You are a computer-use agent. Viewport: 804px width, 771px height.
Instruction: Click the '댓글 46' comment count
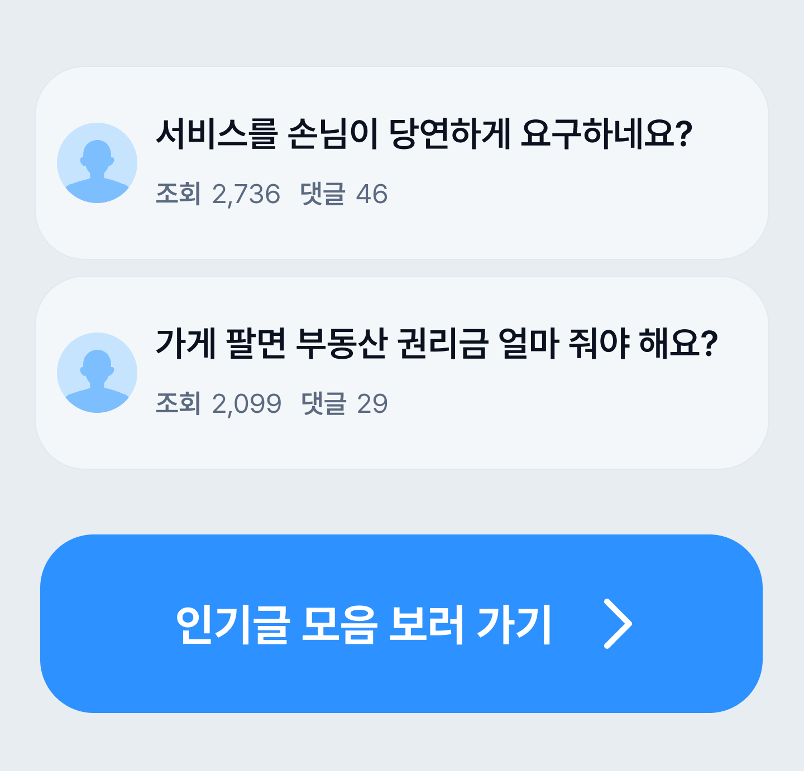point(344,194)
